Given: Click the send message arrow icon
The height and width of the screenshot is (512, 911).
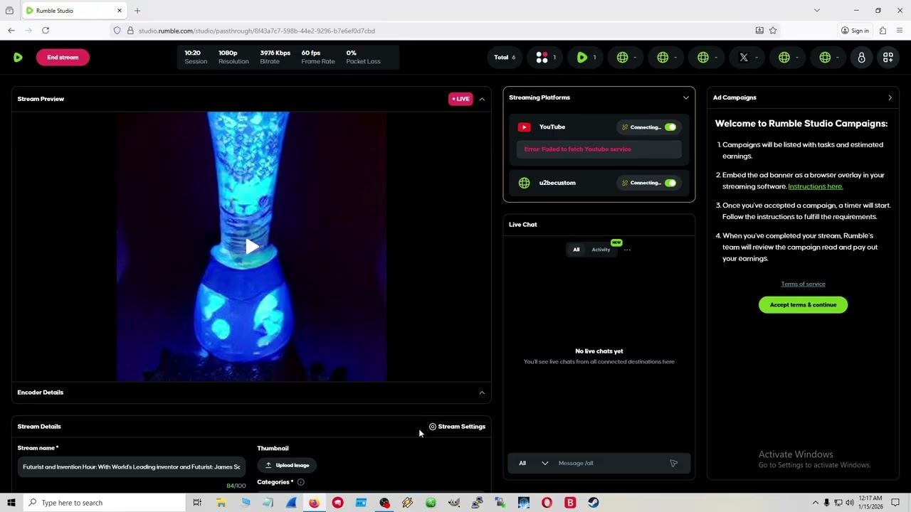Looking at the screenshot, I should (673, 464).
